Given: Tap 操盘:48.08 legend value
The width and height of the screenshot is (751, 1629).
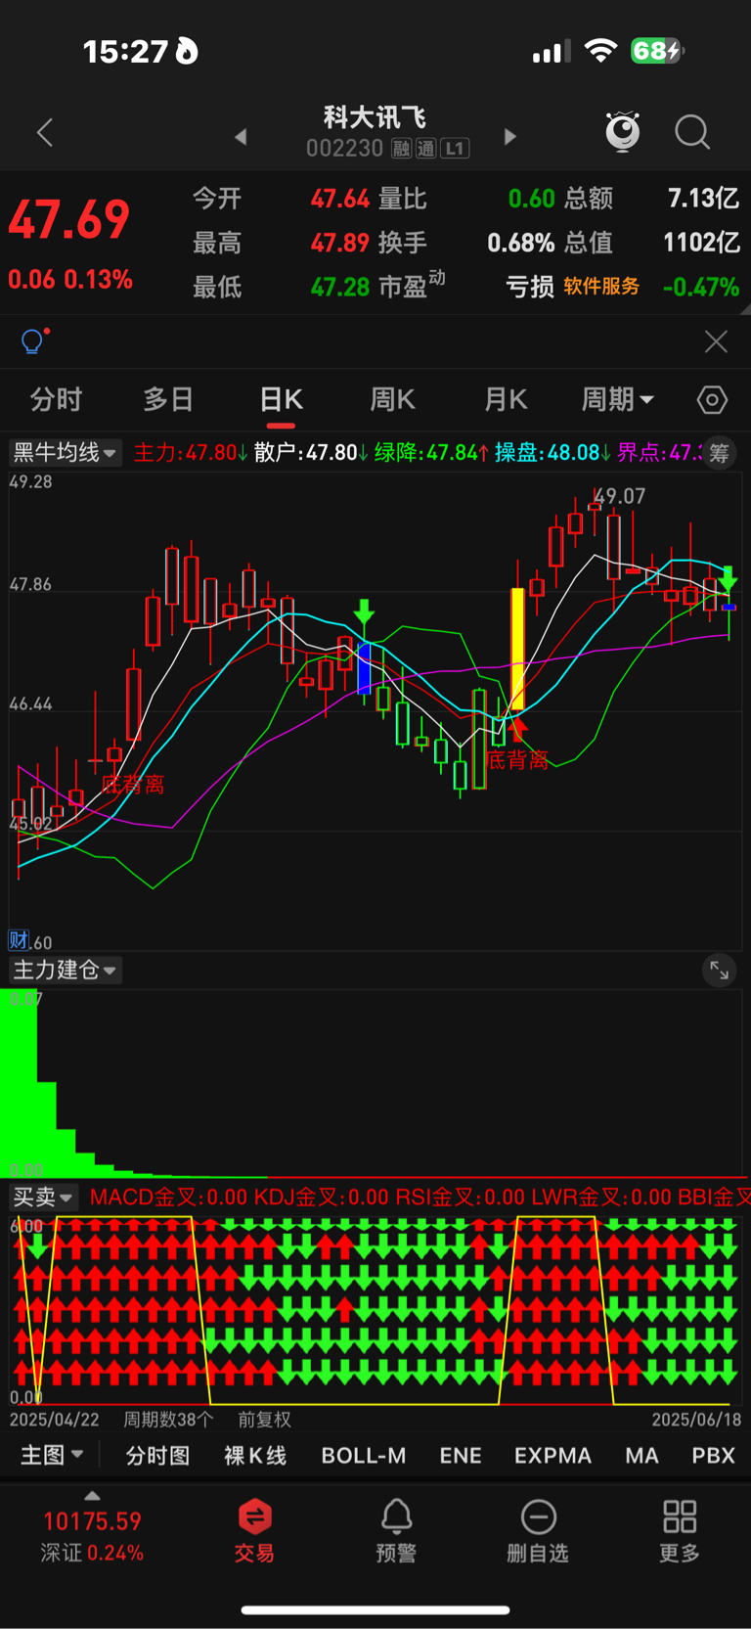Looking at the screenshot, I should 552,452.
